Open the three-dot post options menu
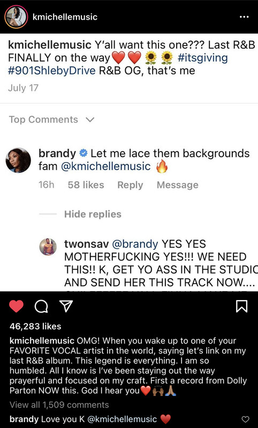 tap(244, 17)
